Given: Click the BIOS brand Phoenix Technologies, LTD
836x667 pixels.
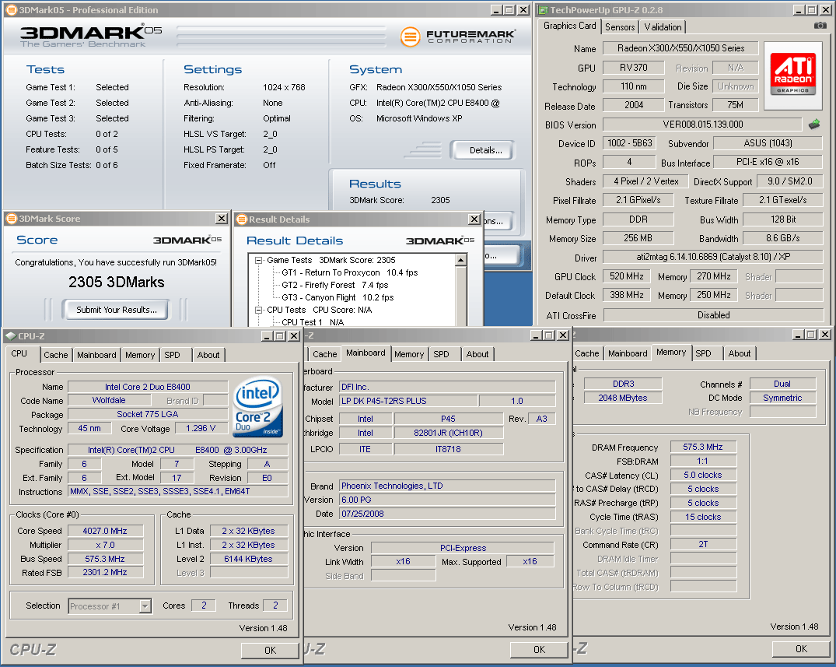Looking at the screenshot, I should tap(447, 486).
